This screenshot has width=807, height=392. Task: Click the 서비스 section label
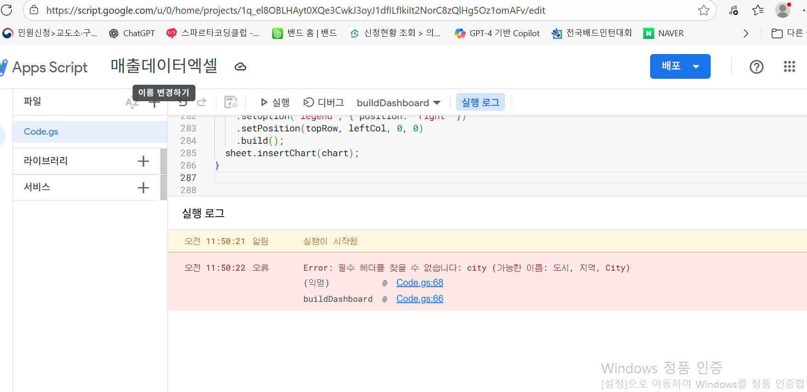click(37, 187)
